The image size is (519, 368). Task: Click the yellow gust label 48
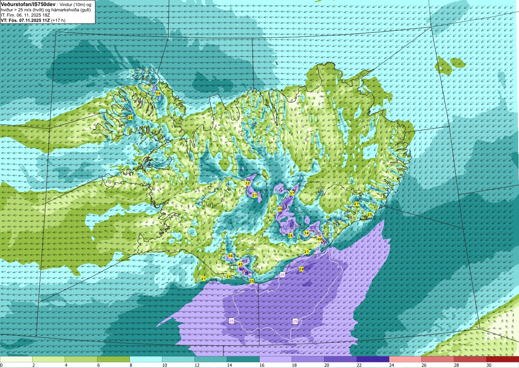(320, 239)
